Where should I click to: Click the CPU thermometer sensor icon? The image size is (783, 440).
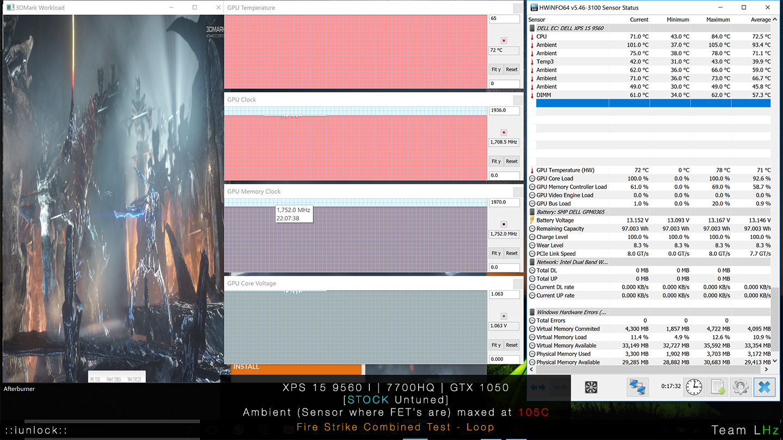click(x=532, y=37)
